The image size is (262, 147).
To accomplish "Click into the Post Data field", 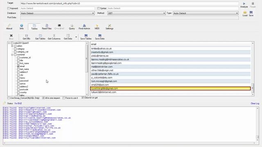I will click(129, 18).
